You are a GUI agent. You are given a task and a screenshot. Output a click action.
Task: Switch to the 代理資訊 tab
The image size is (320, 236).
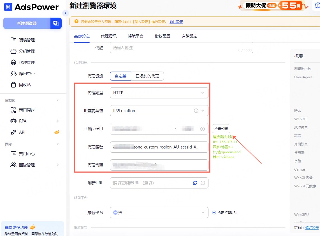point(109,36)
